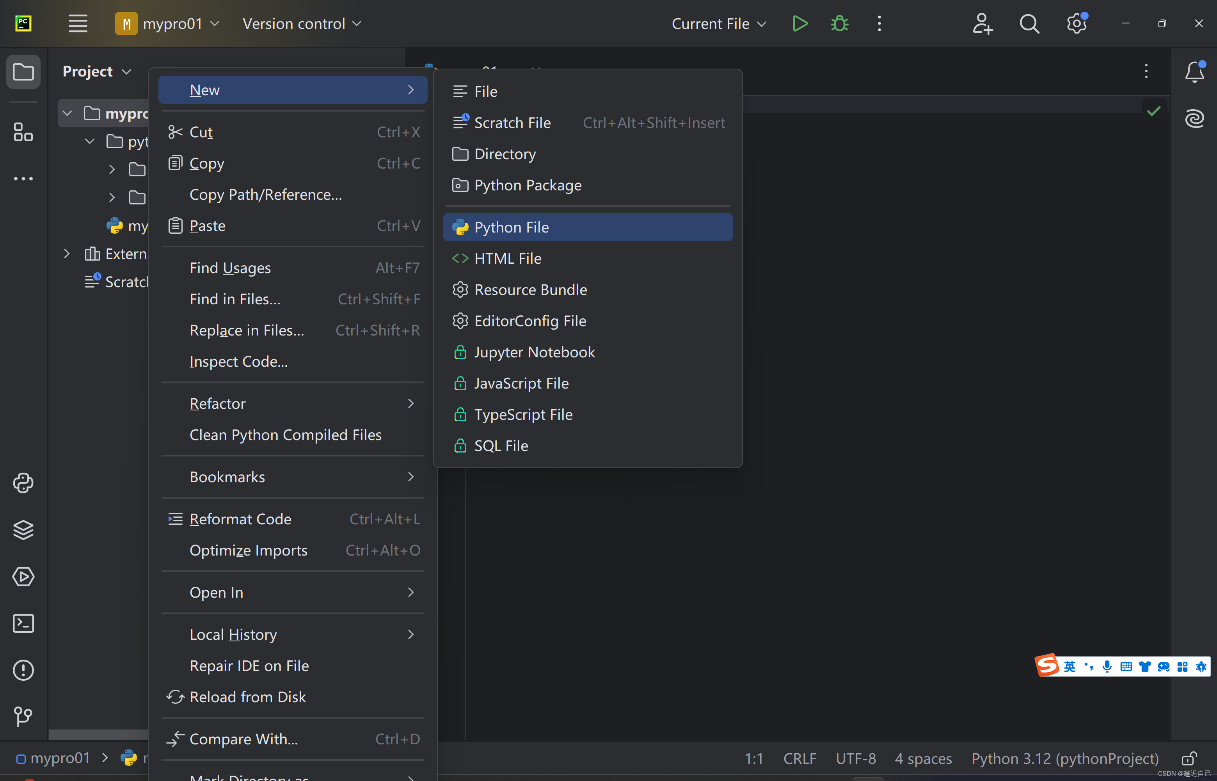The image size is (1217, 781).
Task: Toggle the Project tool window folder button
Action: (x=23, y=71)
